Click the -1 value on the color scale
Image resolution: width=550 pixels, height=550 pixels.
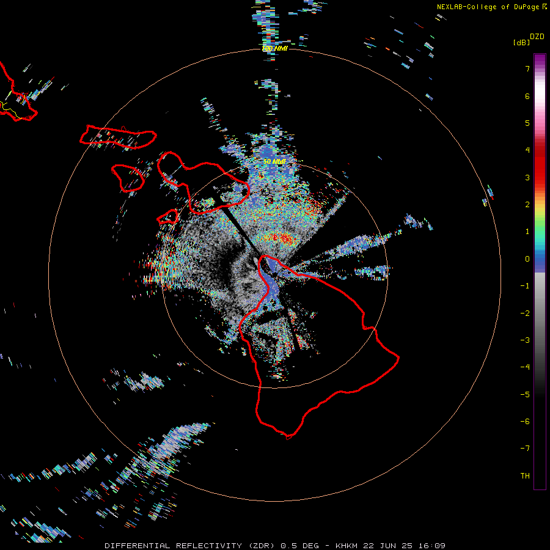point(525,286)
